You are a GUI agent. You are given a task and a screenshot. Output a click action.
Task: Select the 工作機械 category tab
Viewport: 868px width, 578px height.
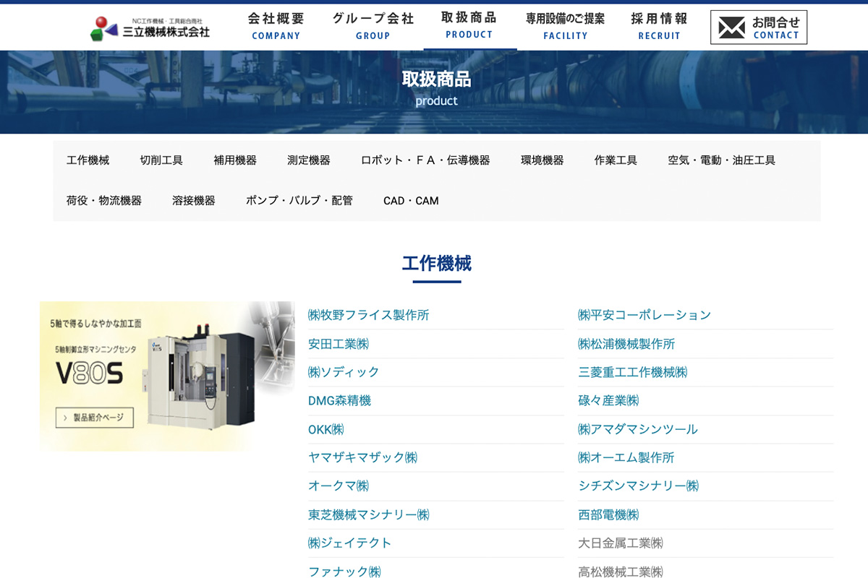tap(88, 160)
